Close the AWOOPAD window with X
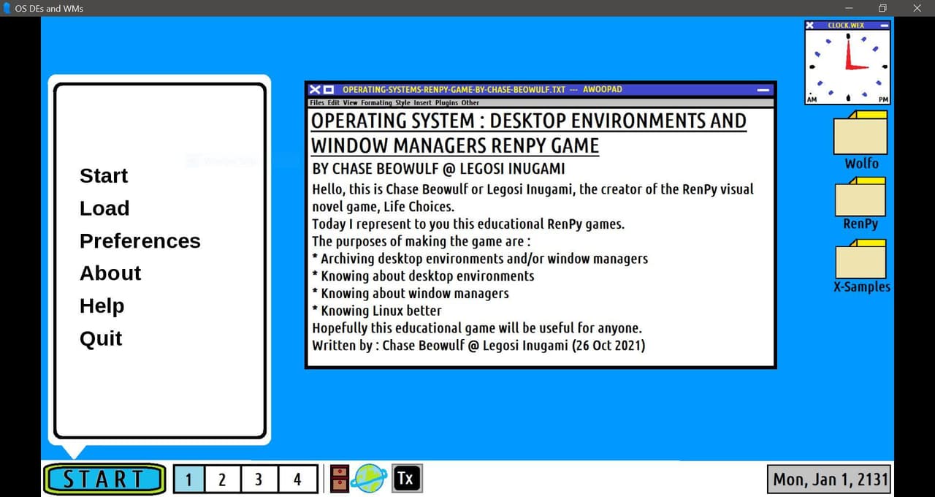 point(315,89)
